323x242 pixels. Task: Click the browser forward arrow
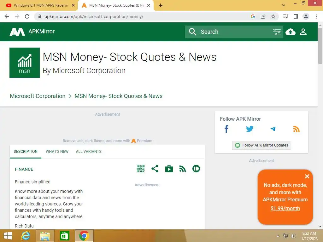[x=17, y=16]
